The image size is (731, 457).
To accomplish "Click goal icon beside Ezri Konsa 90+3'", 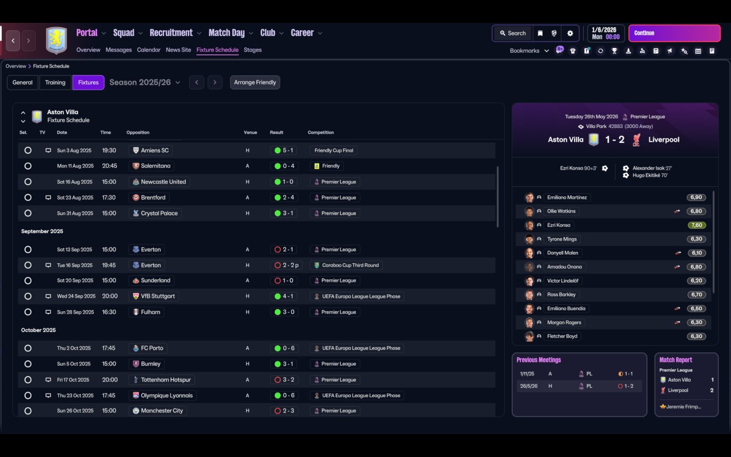I will point(605,169).
